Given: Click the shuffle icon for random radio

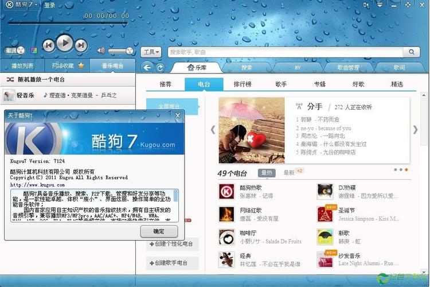Looking at the screenshot, I should [10, 79].
